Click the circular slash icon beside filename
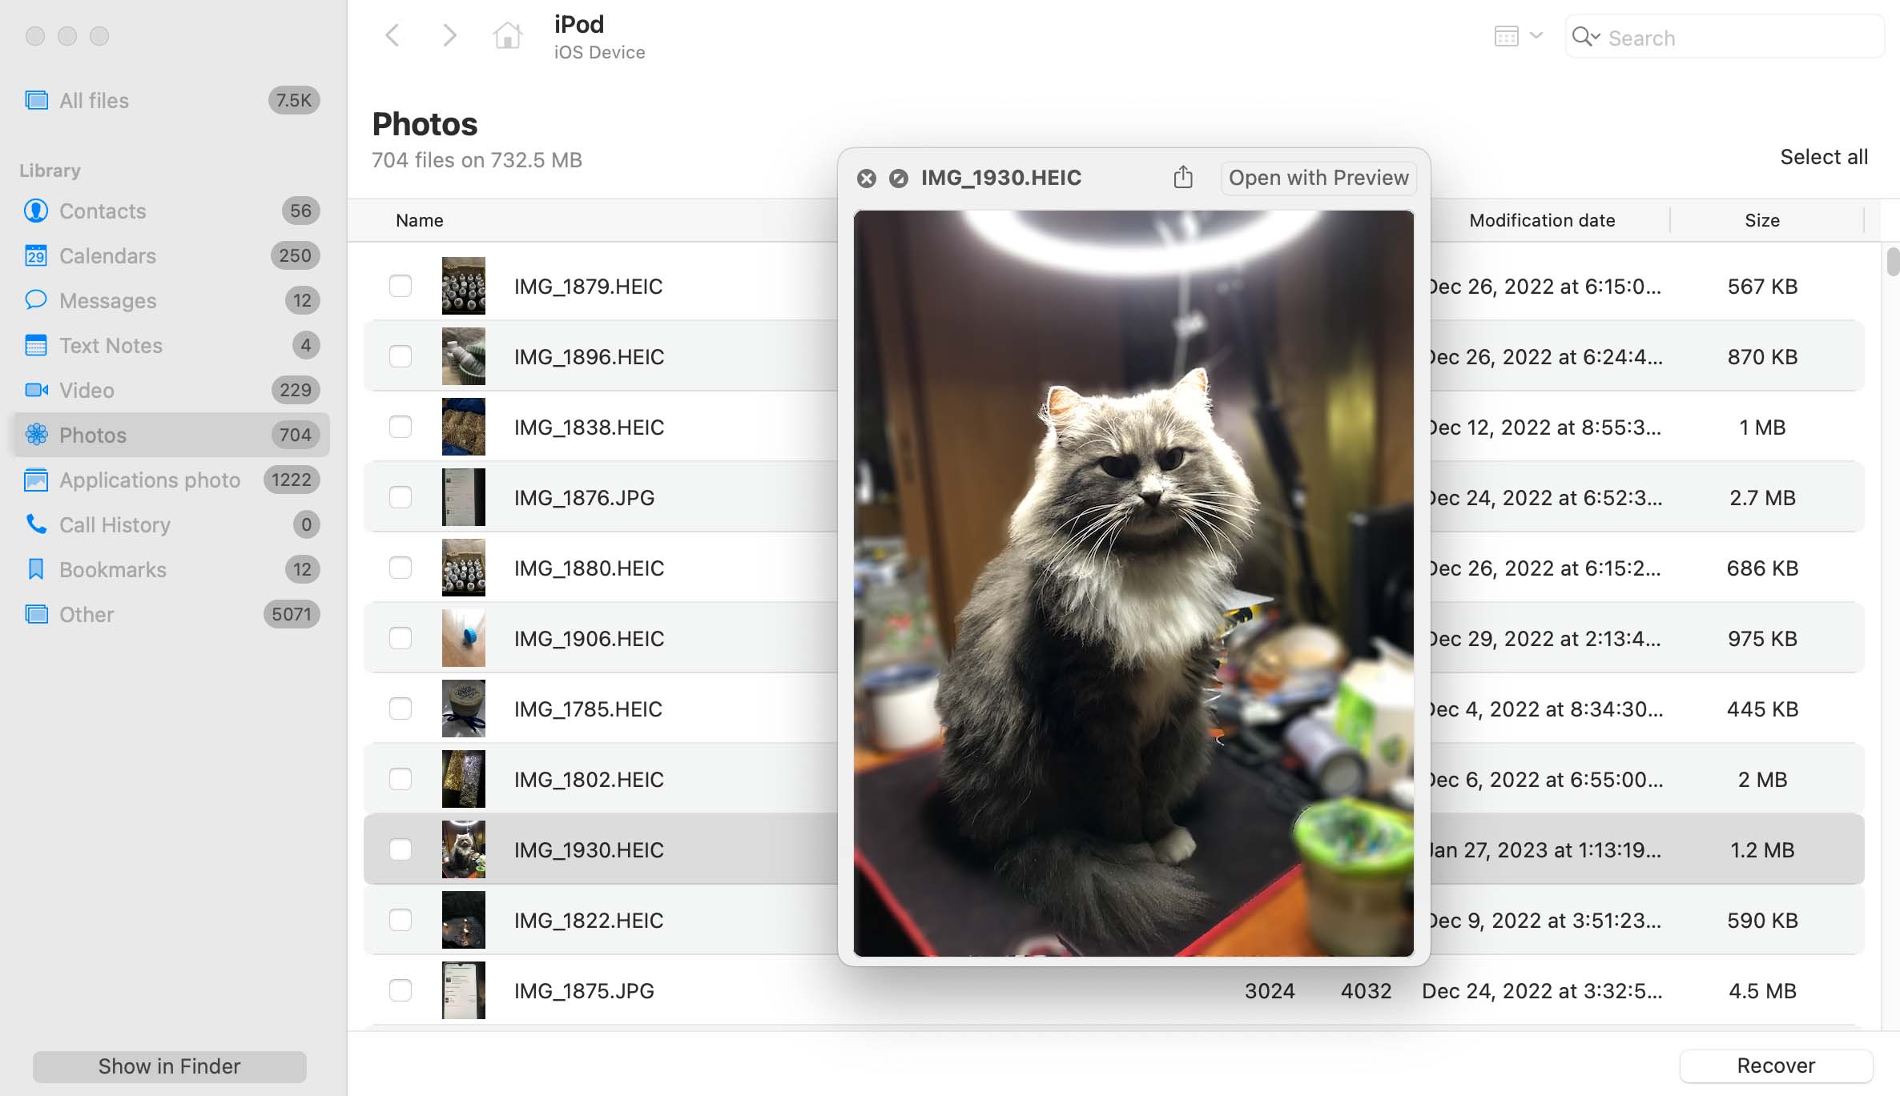The height and width of the screenshot is (1096, 1900). click(x=899, y=178)
